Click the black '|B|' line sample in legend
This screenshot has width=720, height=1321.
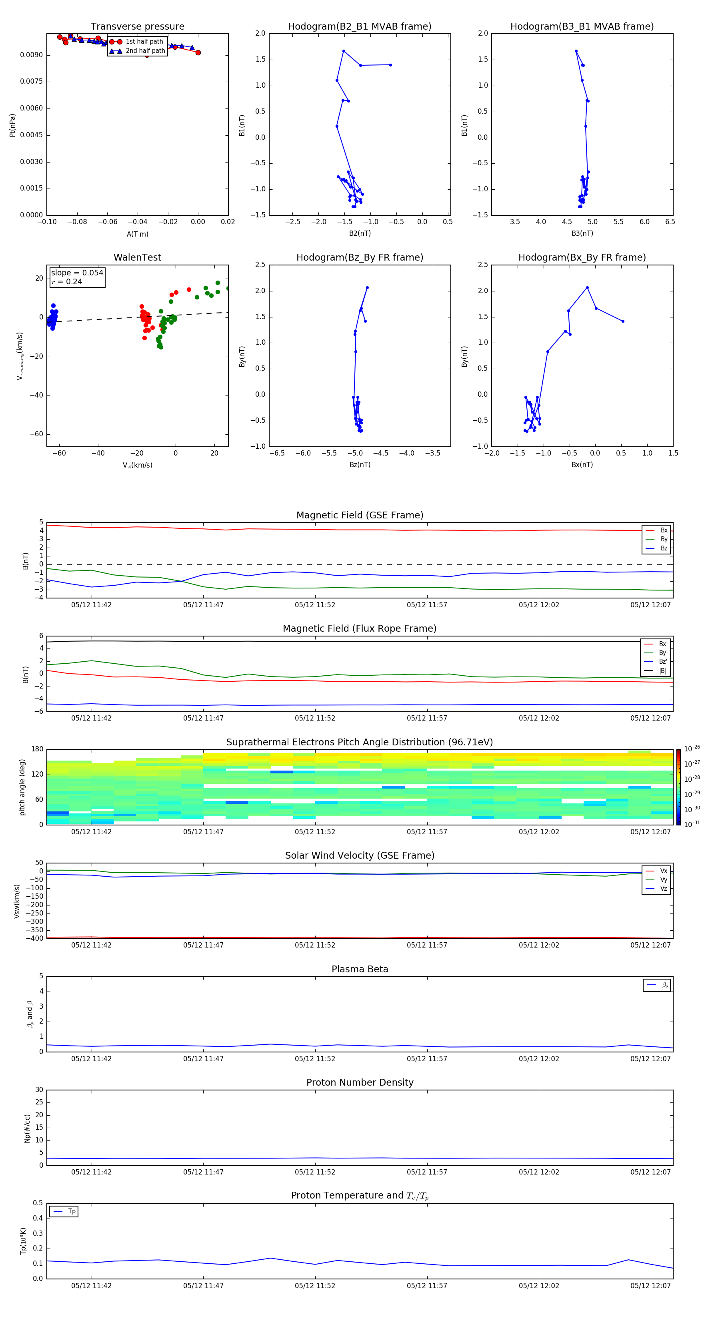[x=648, y=671]
